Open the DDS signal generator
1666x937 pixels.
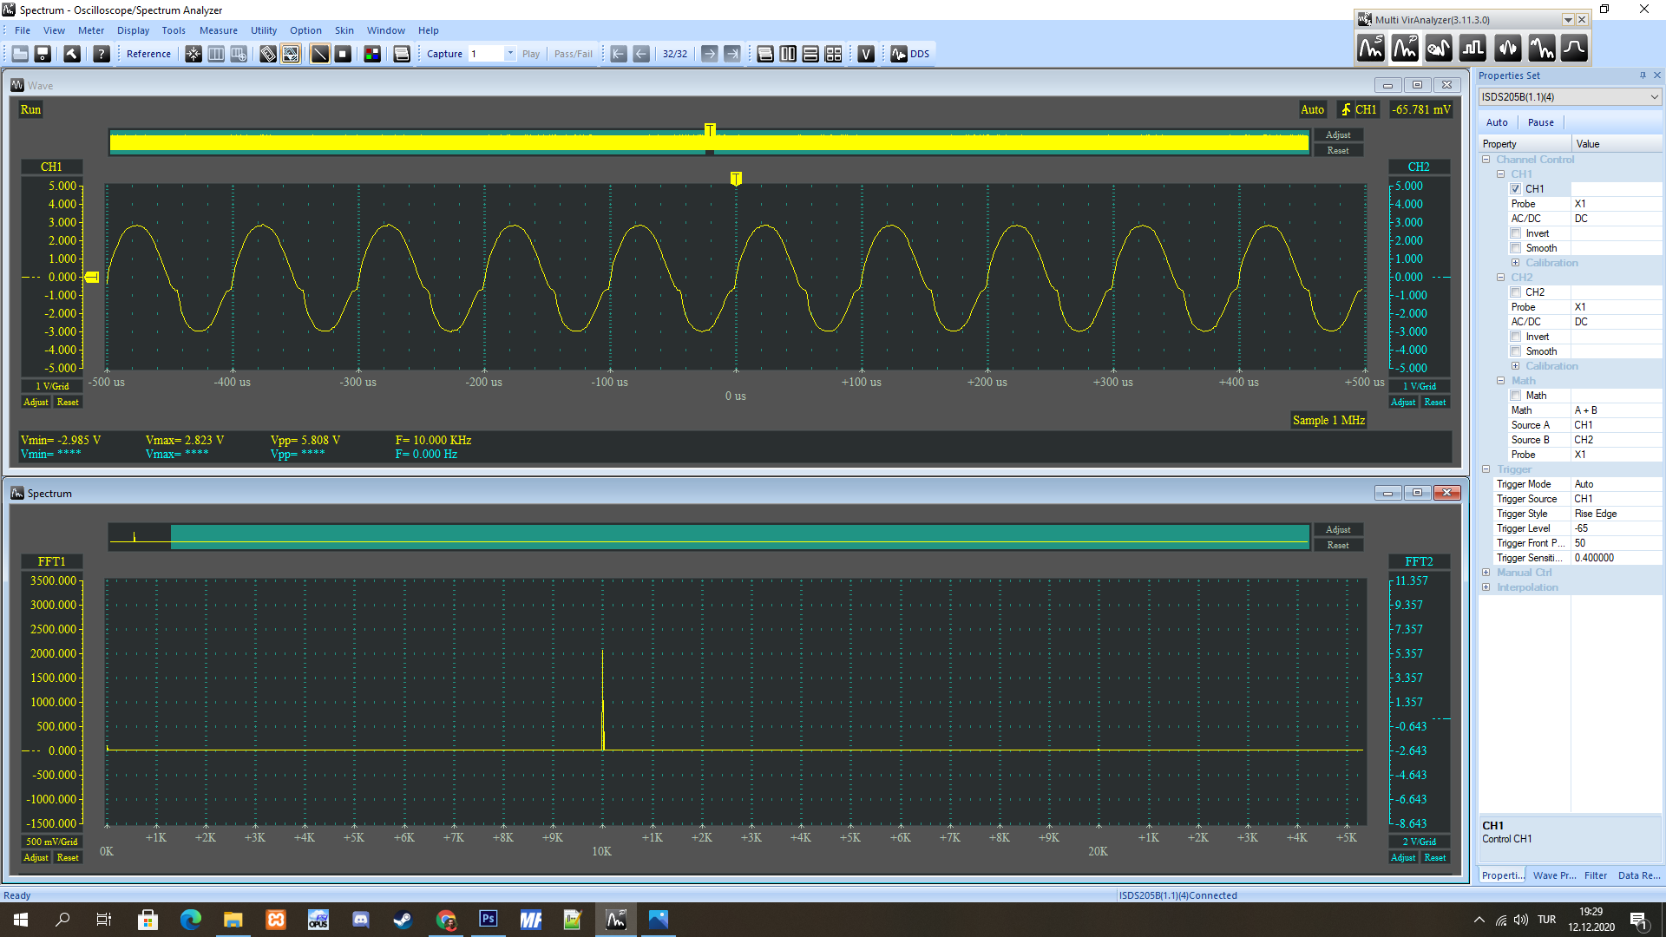pyautogui.click(x=909, y=54)
